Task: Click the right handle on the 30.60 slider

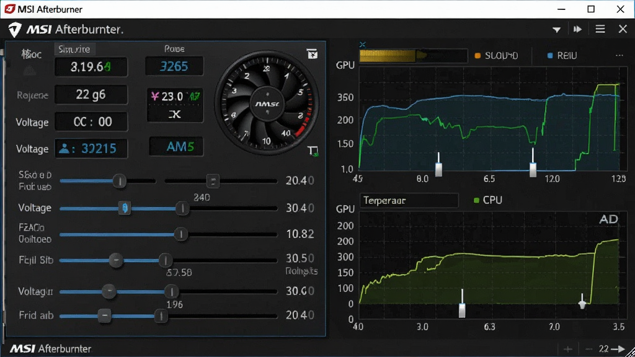Action: pyautogui.click(x=171, y=291)
